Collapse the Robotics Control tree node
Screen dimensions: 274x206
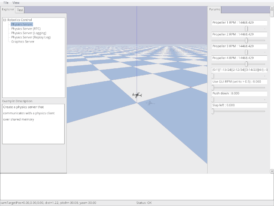5,20
